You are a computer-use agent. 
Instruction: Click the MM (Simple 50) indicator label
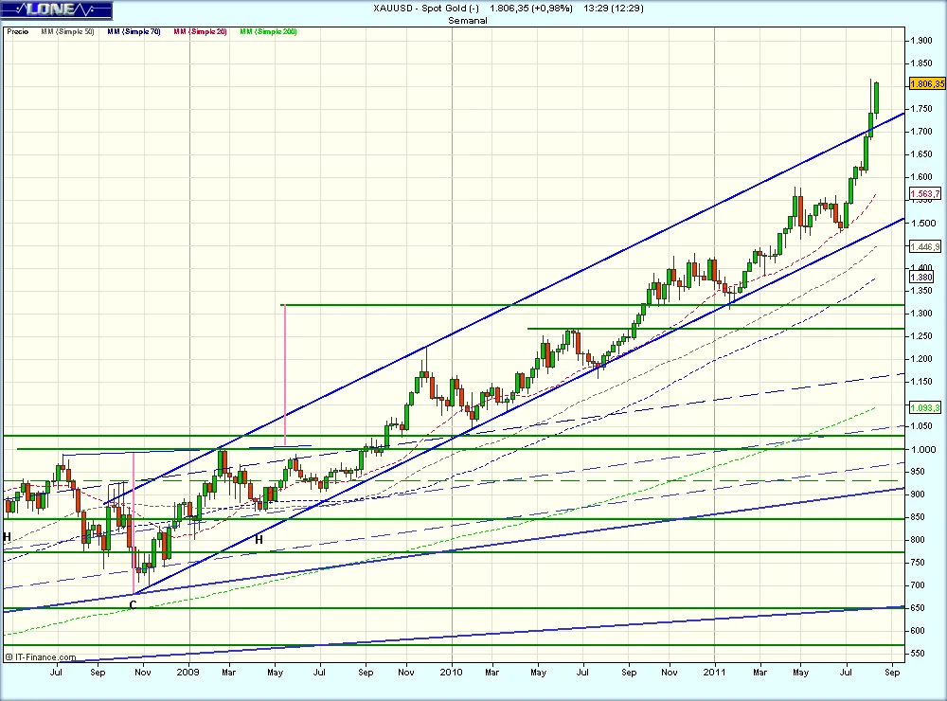[x=67, y=31]
